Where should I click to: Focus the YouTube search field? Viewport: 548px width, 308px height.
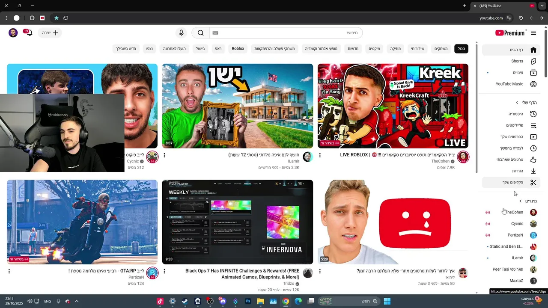point(286,33)
